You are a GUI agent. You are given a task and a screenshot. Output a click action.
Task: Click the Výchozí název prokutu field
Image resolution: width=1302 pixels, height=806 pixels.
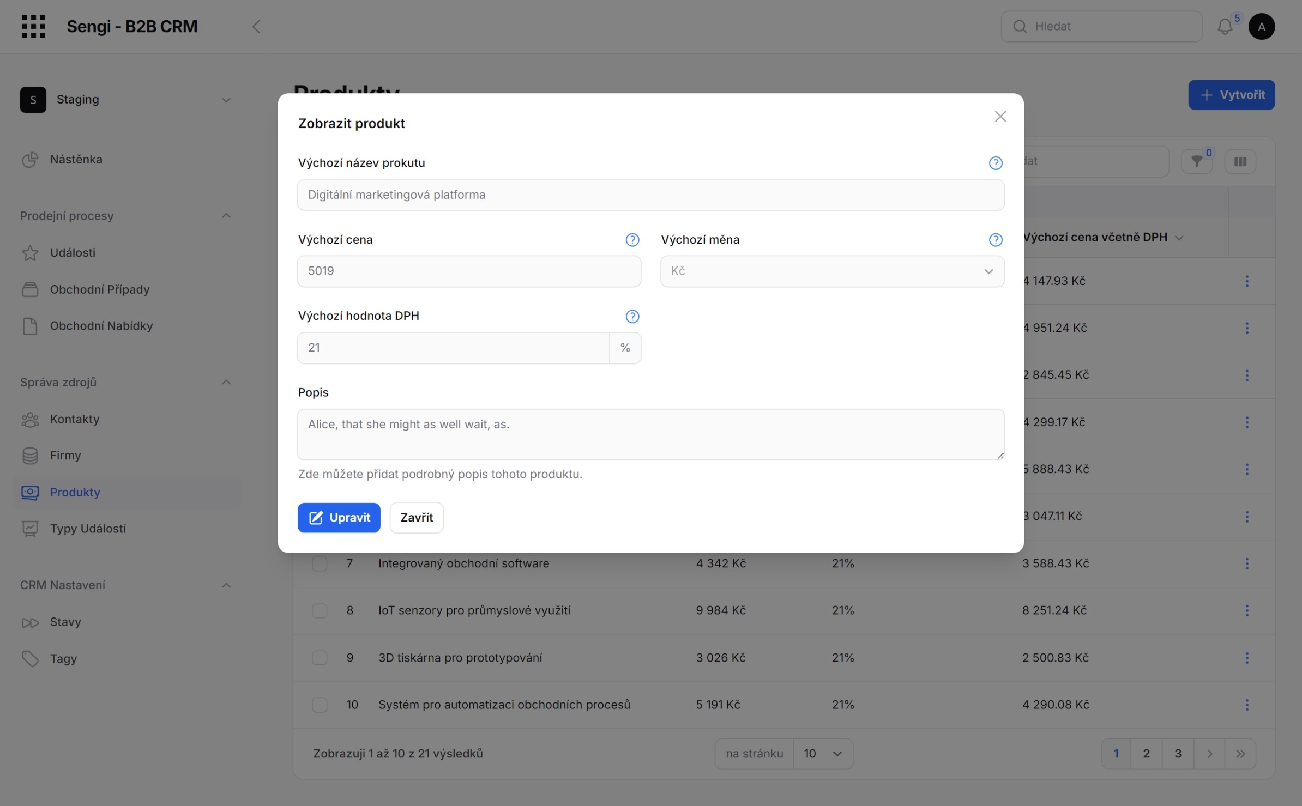(650, 195)
